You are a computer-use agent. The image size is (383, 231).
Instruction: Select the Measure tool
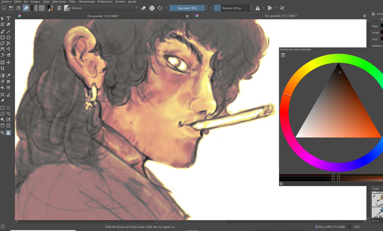pos(9,95)
